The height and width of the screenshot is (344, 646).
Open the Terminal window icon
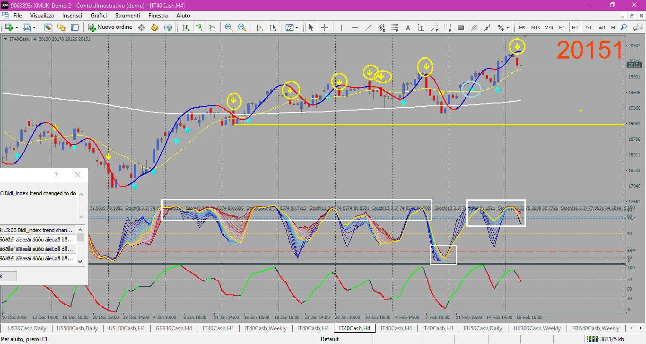pyautogui.click(x=75, y=27)
